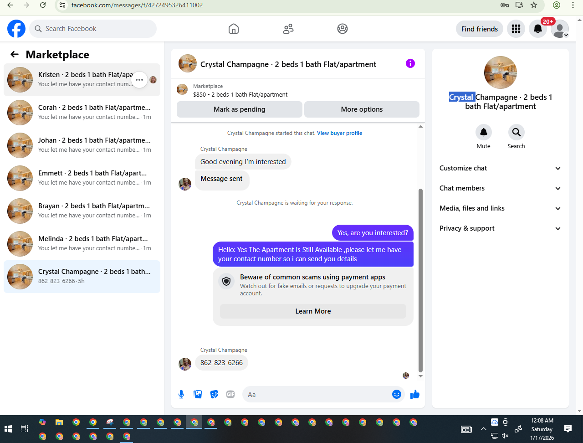Open the Windows Start menu
The width and height of the screenshot is (583, 443).
[8, 429]
